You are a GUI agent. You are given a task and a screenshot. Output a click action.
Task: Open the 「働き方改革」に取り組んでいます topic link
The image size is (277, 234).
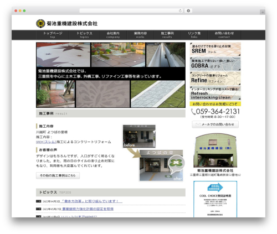tap(91, 201)
